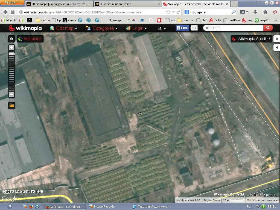280x210 pixels.
Task: Click the Add place button
Action: pyautogui.click(x=30, y=39)
